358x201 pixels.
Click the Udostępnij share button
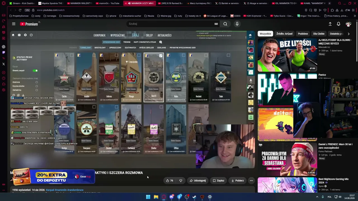tap(198, 181)
